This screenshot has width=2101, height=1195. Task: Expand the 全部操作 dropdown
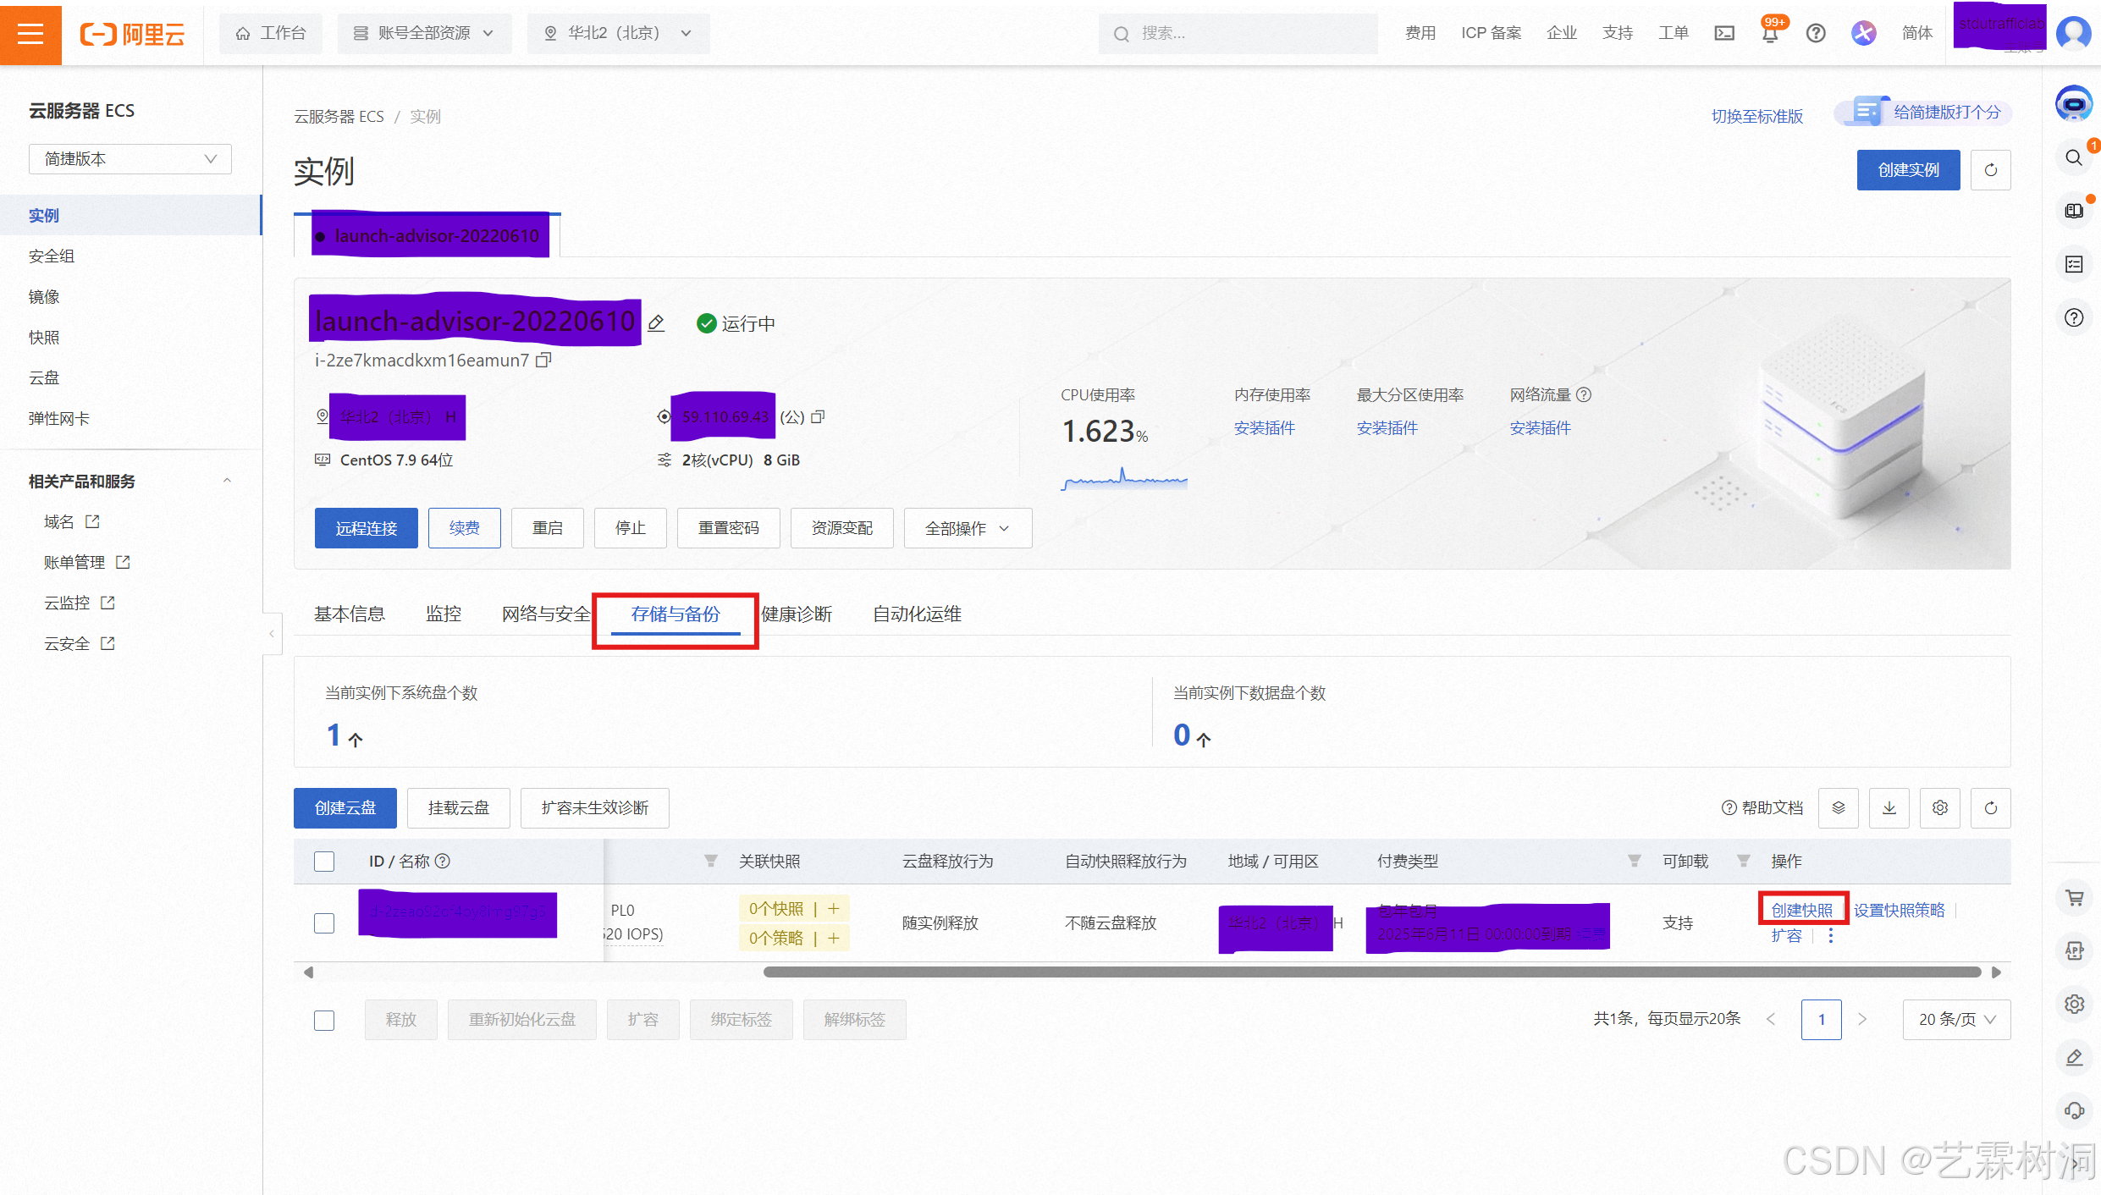pyautogui.click(x=968, y=528)
